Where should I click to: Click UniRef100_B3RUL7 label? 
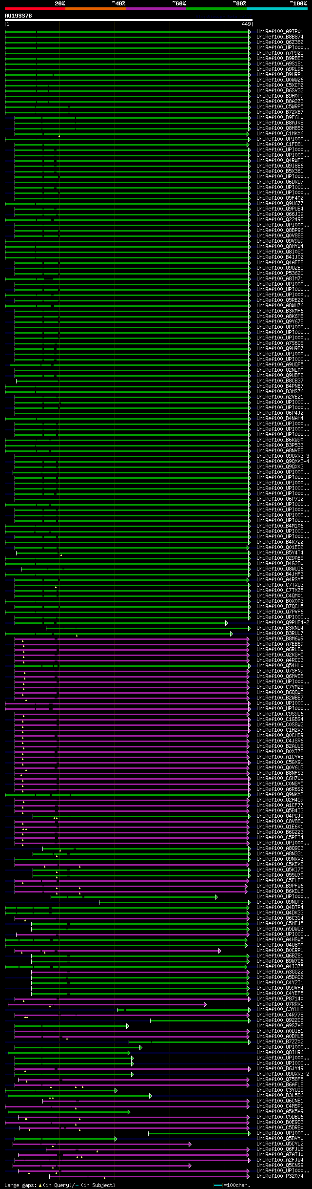(x=280, y=634)
